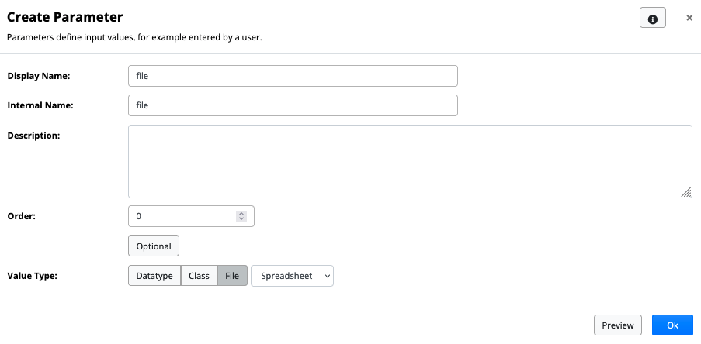Select the File value type

click(x=233, y=276)
